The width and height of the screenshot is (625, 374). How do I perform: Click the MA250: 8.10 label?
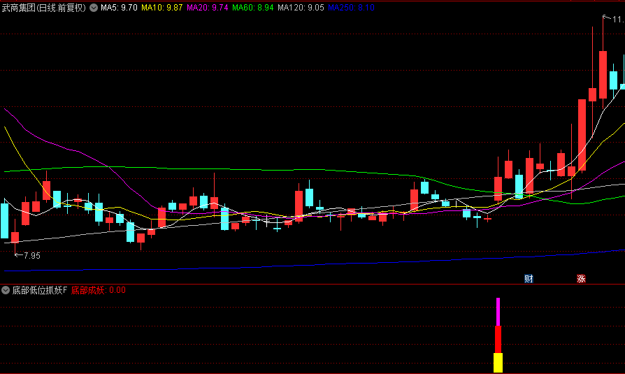(351, 8)
